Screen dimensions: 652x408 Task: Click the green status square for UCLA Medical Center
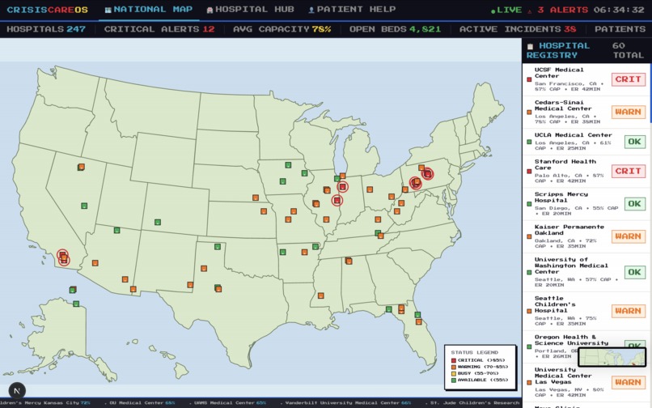[529, 142]
